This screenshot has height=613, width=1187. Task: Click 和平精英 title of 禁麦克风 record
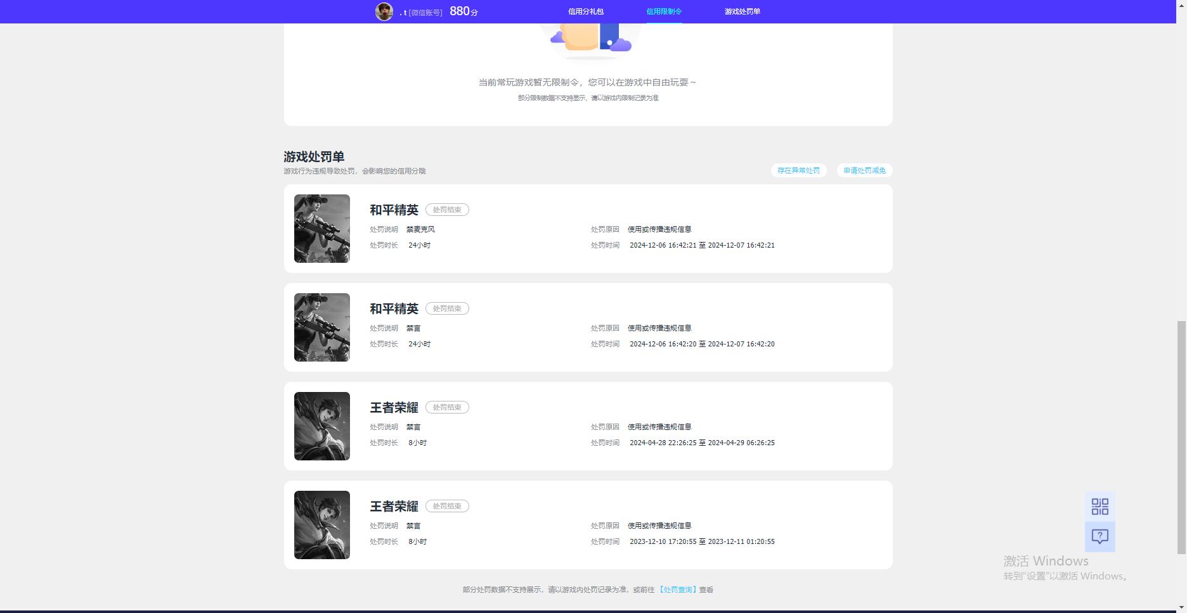(394, 210)
